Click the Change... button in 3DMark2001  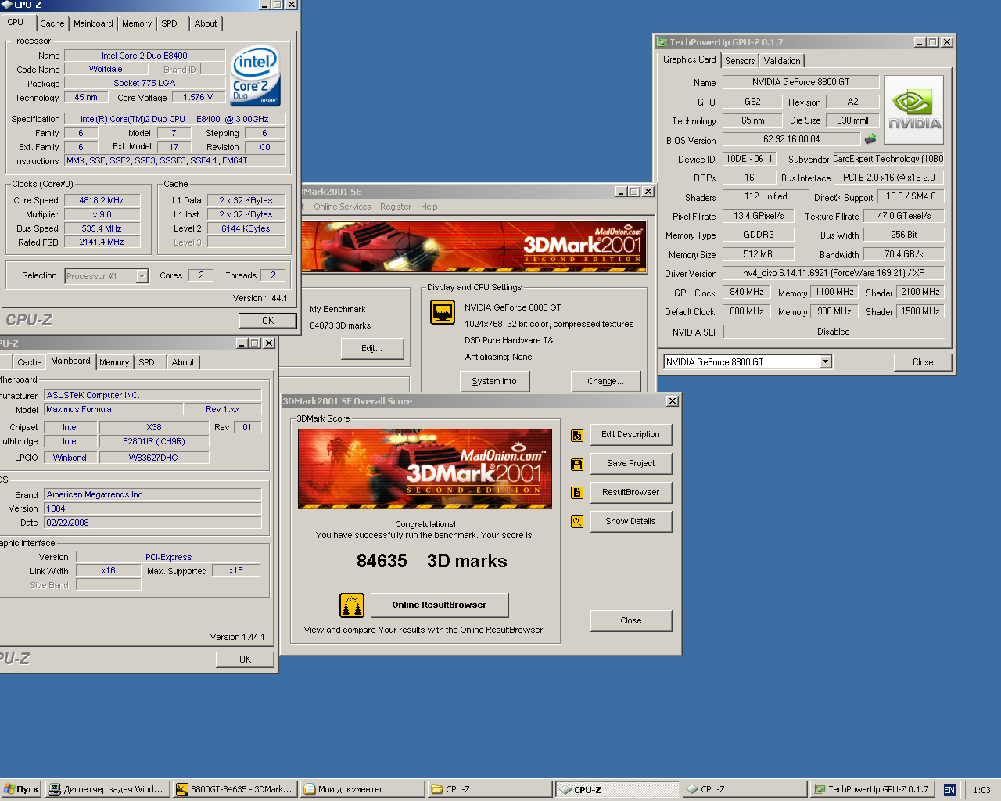click(x=606, y=381)
